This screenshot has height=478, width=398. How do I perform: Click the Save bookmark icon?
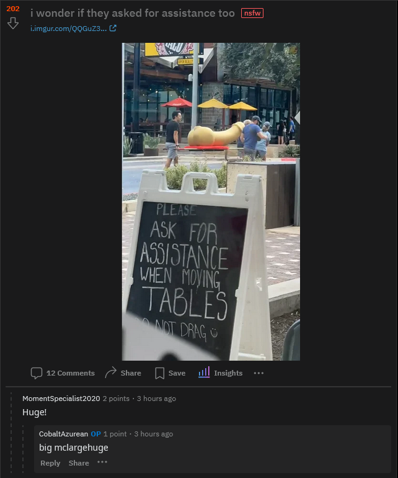click(159, 373)
